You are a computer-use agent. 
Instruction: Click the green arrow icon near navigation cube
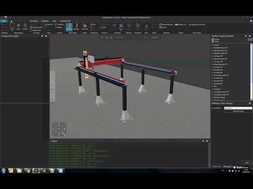pos(64,134)
